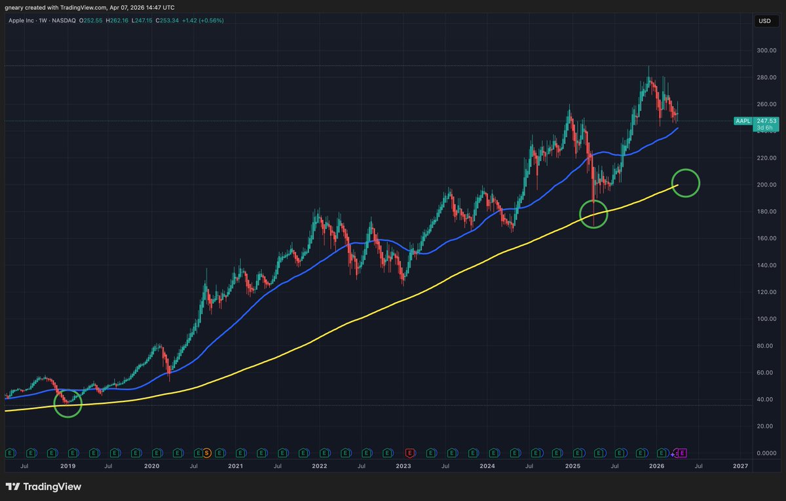Click the 0.0000 price scale label
This screenshot has height=501, width=786.
[766, 453]
